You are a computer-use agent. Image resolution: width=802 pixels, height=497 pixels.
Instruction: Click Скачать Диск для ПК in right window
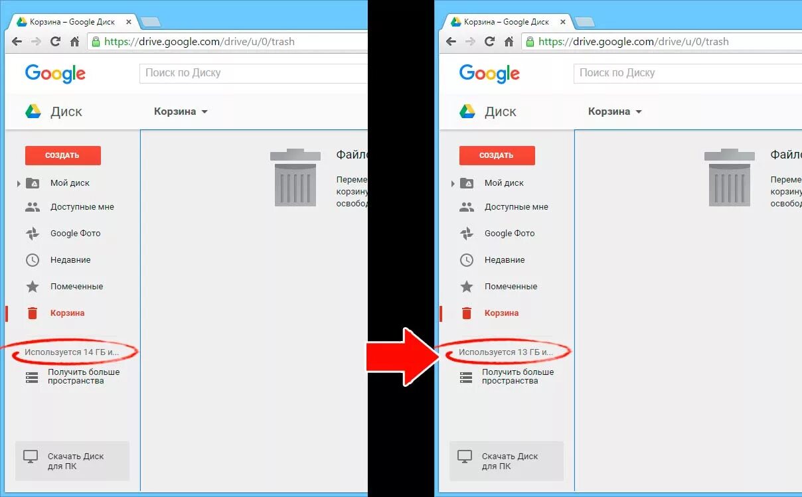coord(507,461)
